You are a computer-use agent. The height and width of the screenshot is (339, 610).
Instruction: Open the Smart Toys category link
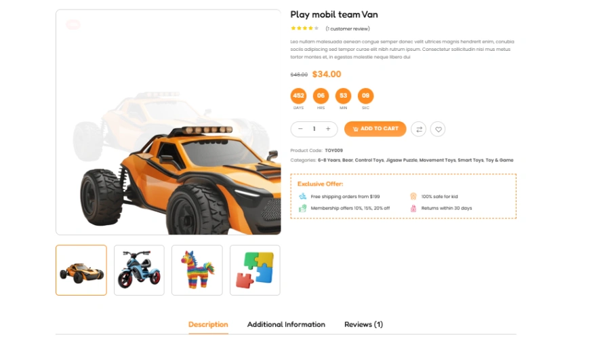pos(470,160)
